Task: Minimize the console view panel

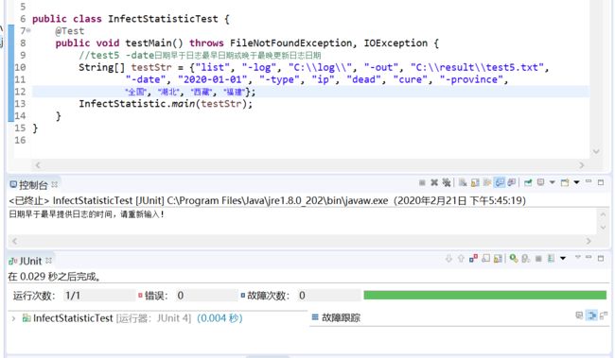Action: coord(589,181)
